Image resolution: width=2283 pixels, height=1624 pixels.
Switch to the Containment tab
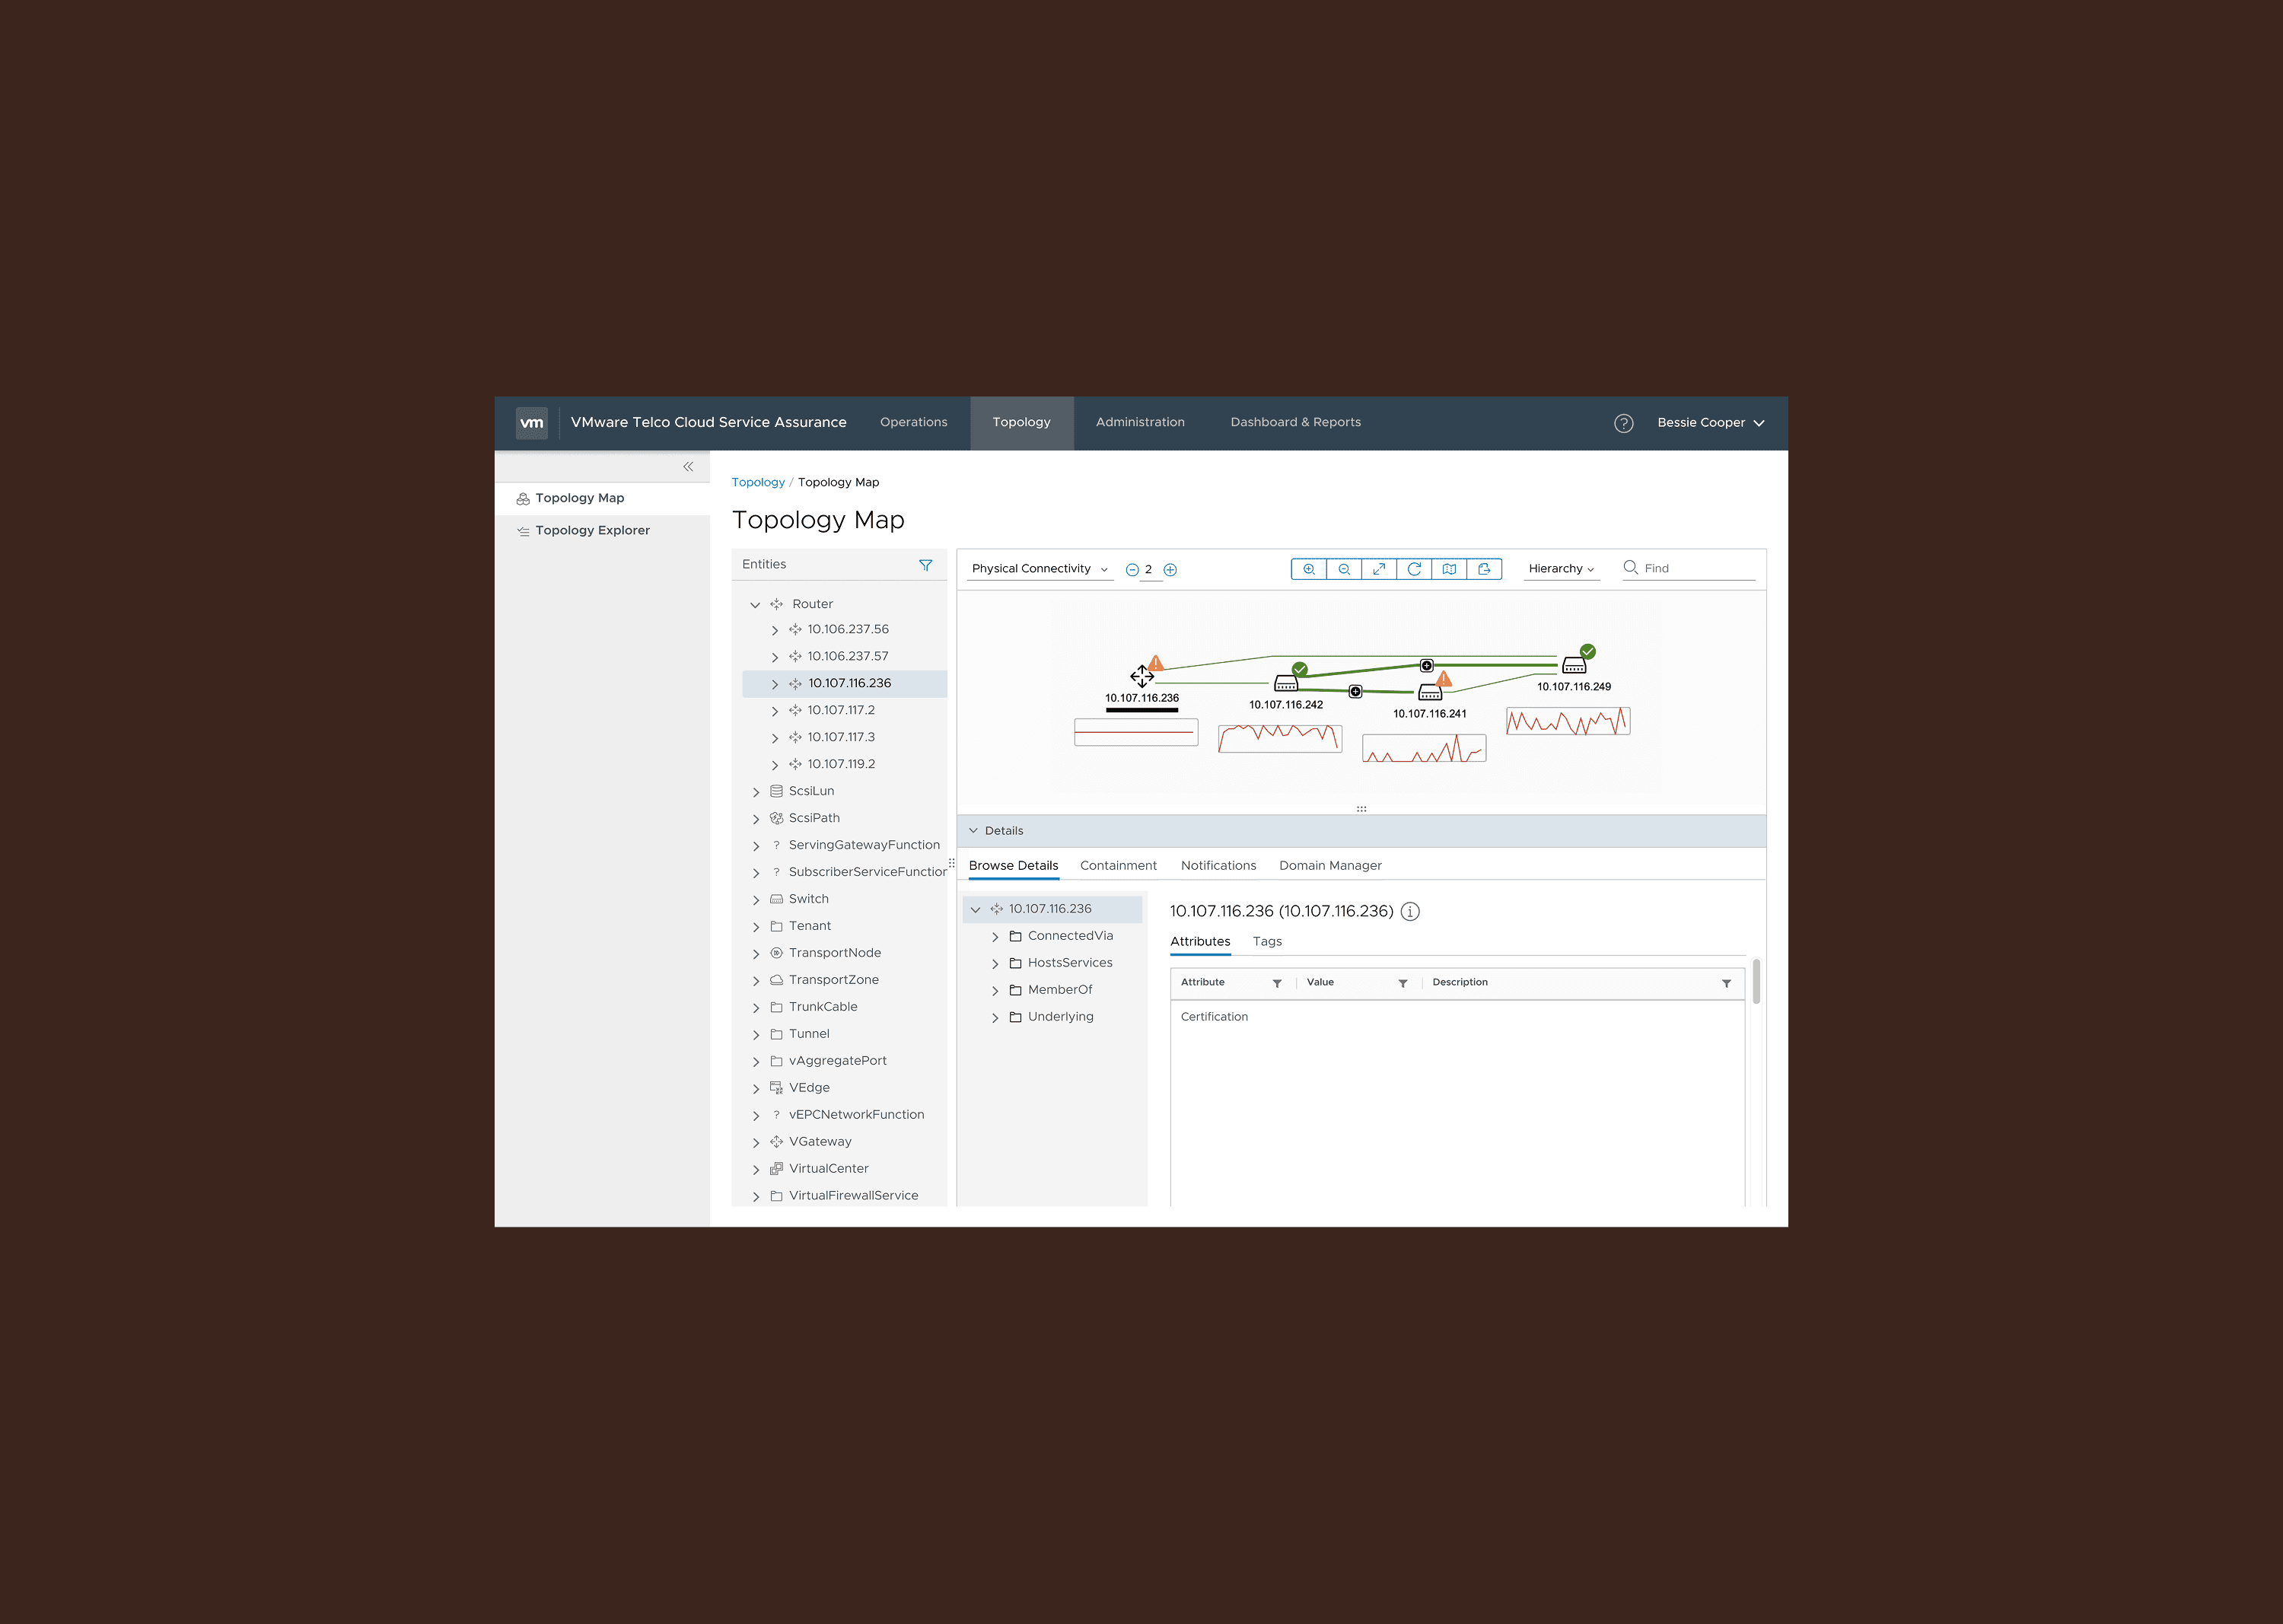point(1118,866)
